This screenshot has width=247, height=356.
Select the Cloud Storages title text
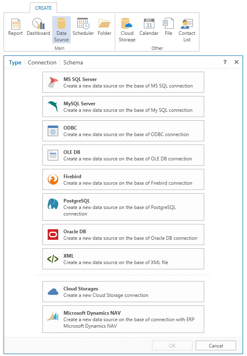[x=81, y=289]
